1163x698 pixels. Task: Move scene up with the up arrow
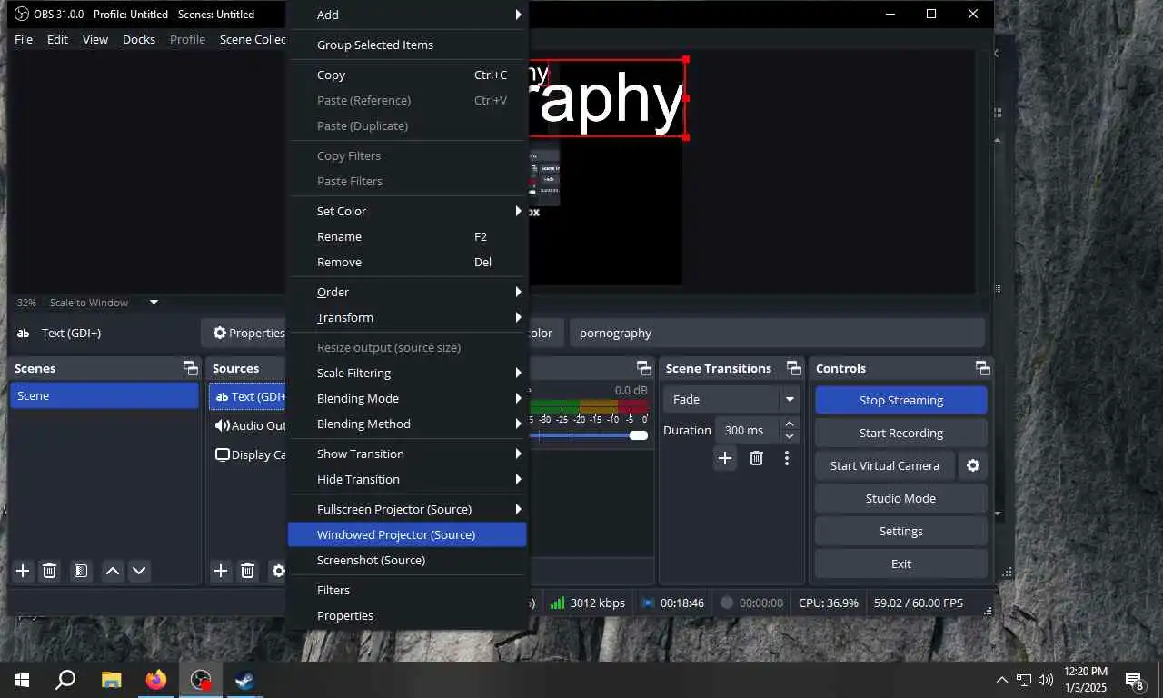[x=113, y=571]
